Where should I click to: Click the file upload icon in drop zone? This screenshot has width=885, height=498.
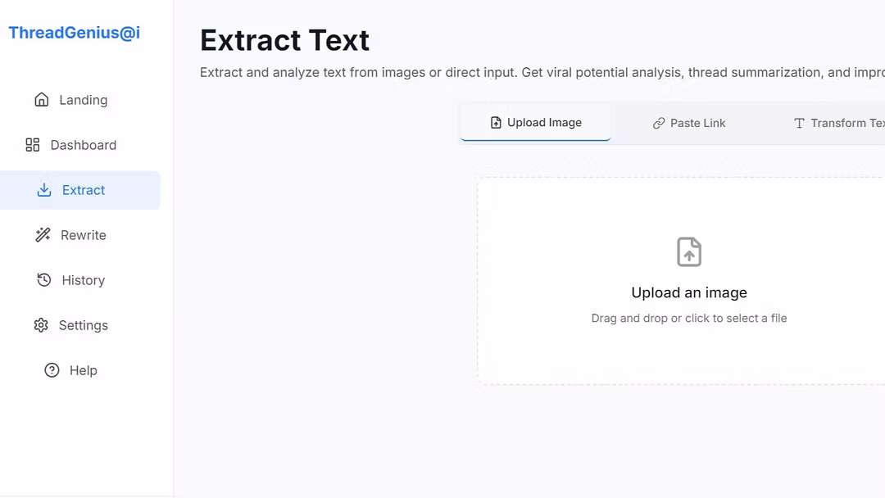point(689,251)
